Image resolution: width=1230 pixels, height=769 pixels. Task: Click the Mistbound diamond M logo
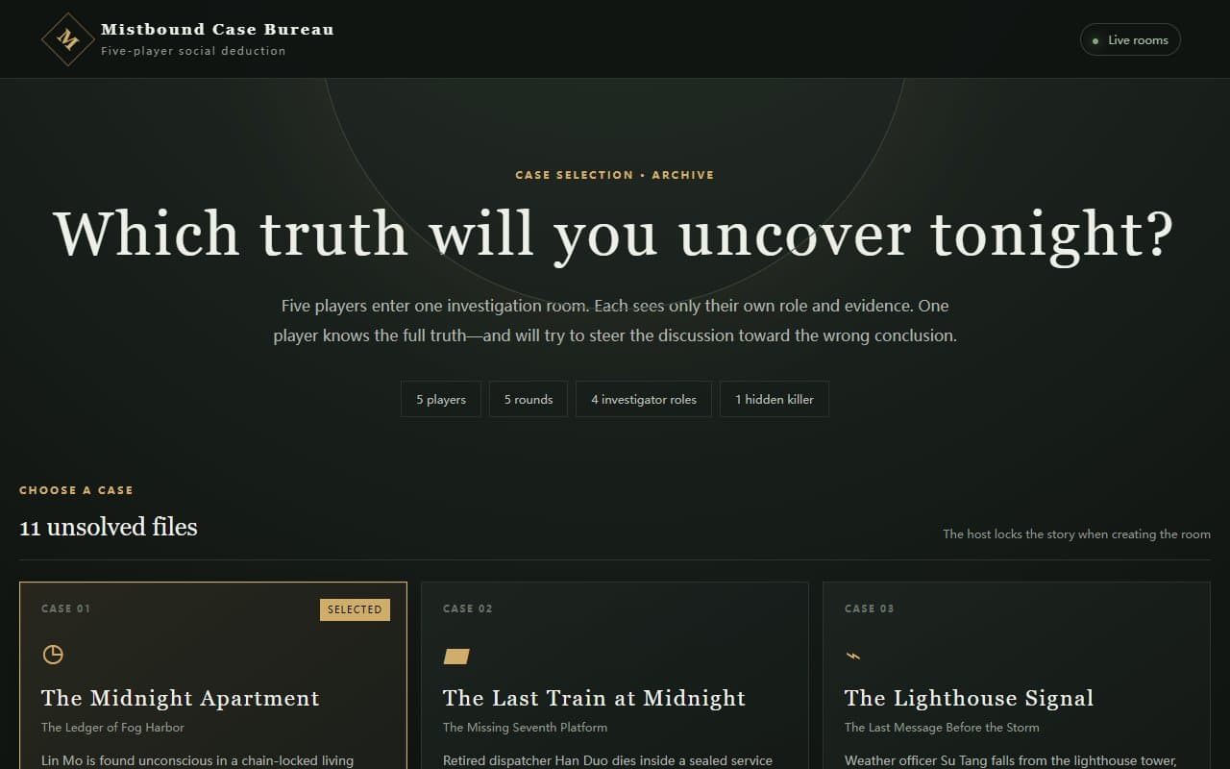(67, 39)
